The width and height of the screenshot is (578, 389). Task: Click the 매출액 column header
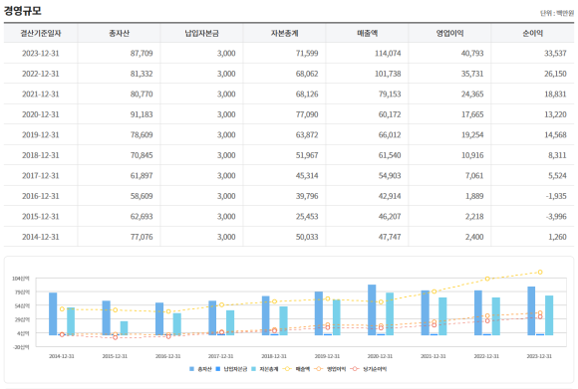pyautogui.click(x=367, y=33)
